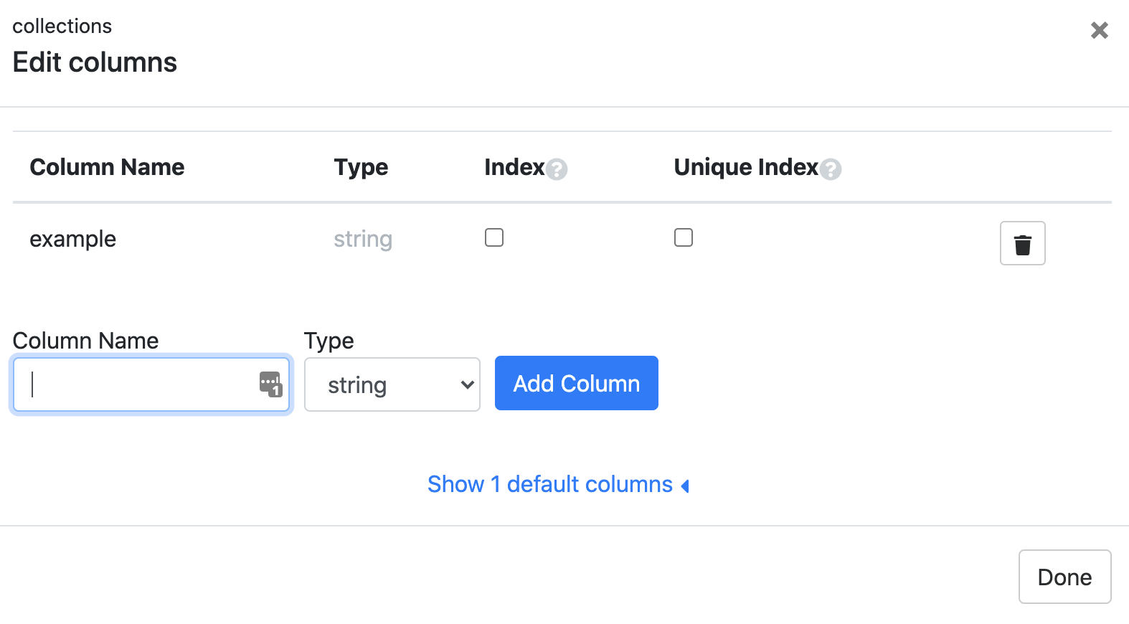Show 1 default columns link
The image size is (1129, 624).
pos(549,485)
